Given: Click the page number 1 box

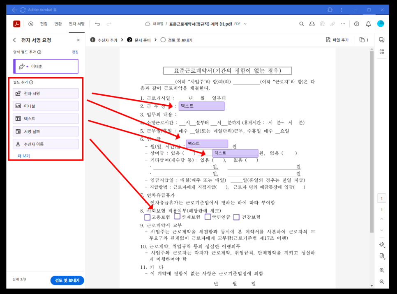Looking at the screenshot, I should coord(381,198).
